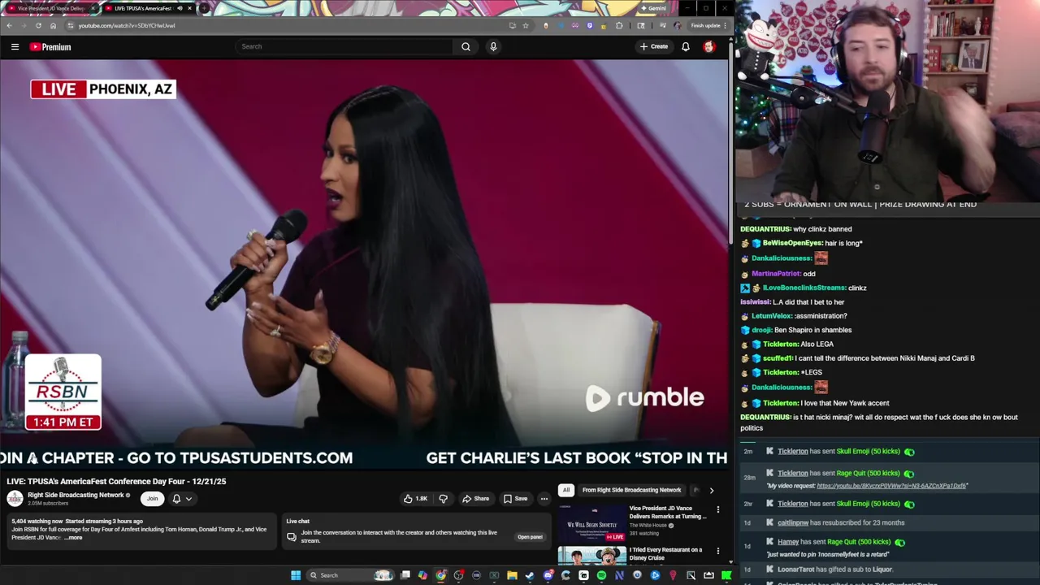Open Windows Start menu
Image resolution: width=1040 pixels, height=585 pixels.
click(x=296, y=575)
